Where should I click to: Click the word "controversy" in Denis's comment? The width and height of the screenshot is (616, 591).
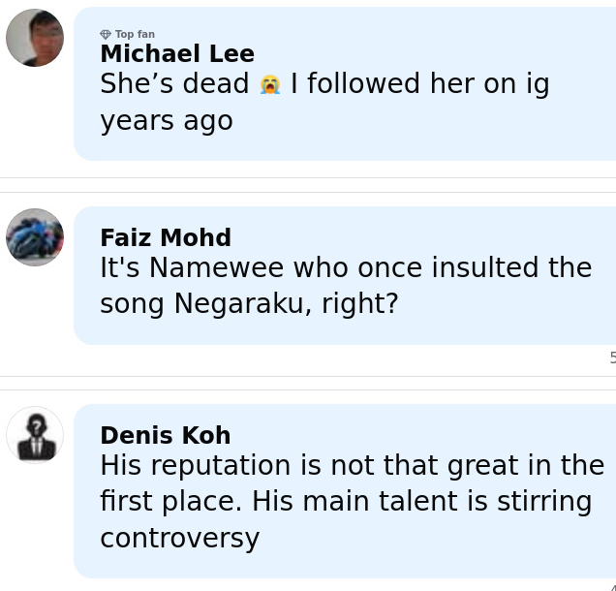tap(179, 539)
